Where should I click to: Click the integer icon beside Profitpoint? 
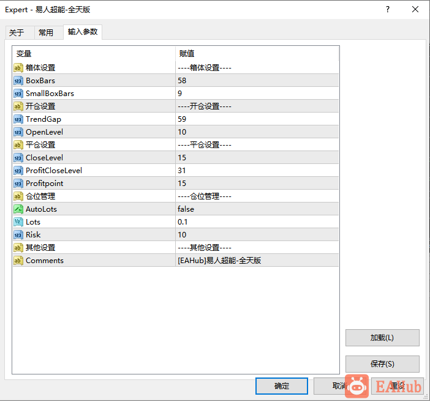[18, 184]
